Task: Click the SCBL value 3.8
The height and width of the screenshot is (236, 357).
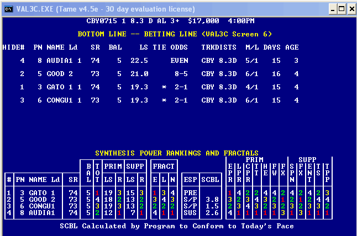Action: pos(212,200)
